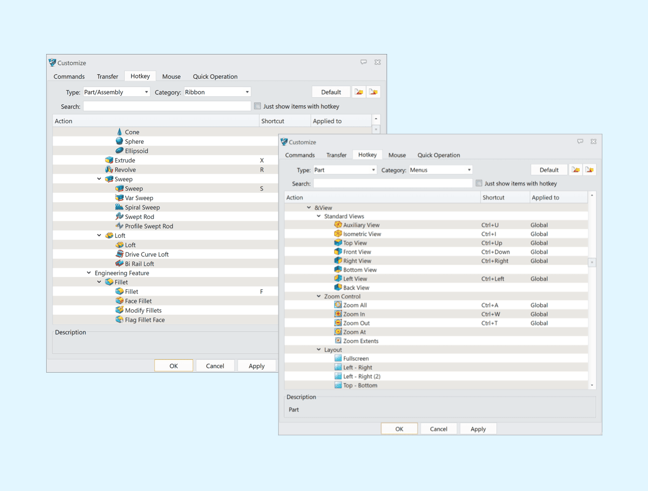Click the Default button in the front dialog

(x=549, y=169)
